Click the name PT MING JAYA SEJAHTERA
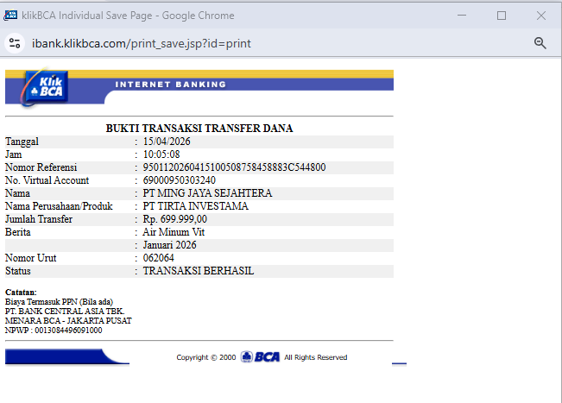The image size is (562, 403). click(207, 193)
